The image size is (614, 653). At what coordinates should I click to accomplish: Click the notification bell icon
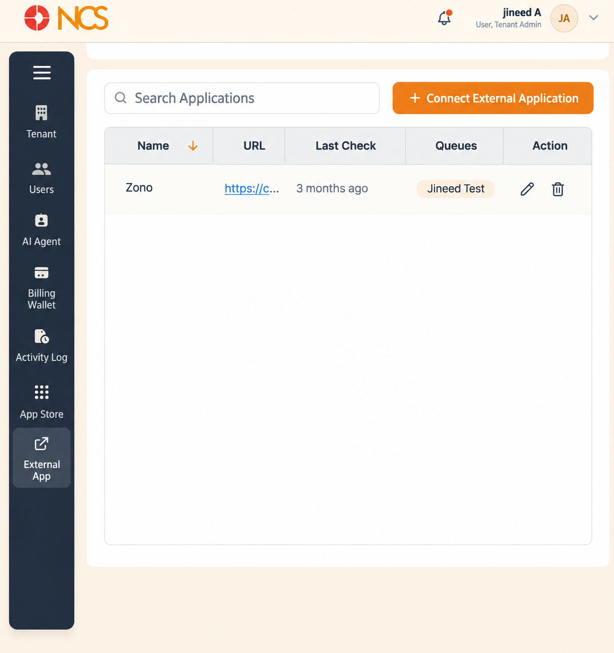pos(444,18)
